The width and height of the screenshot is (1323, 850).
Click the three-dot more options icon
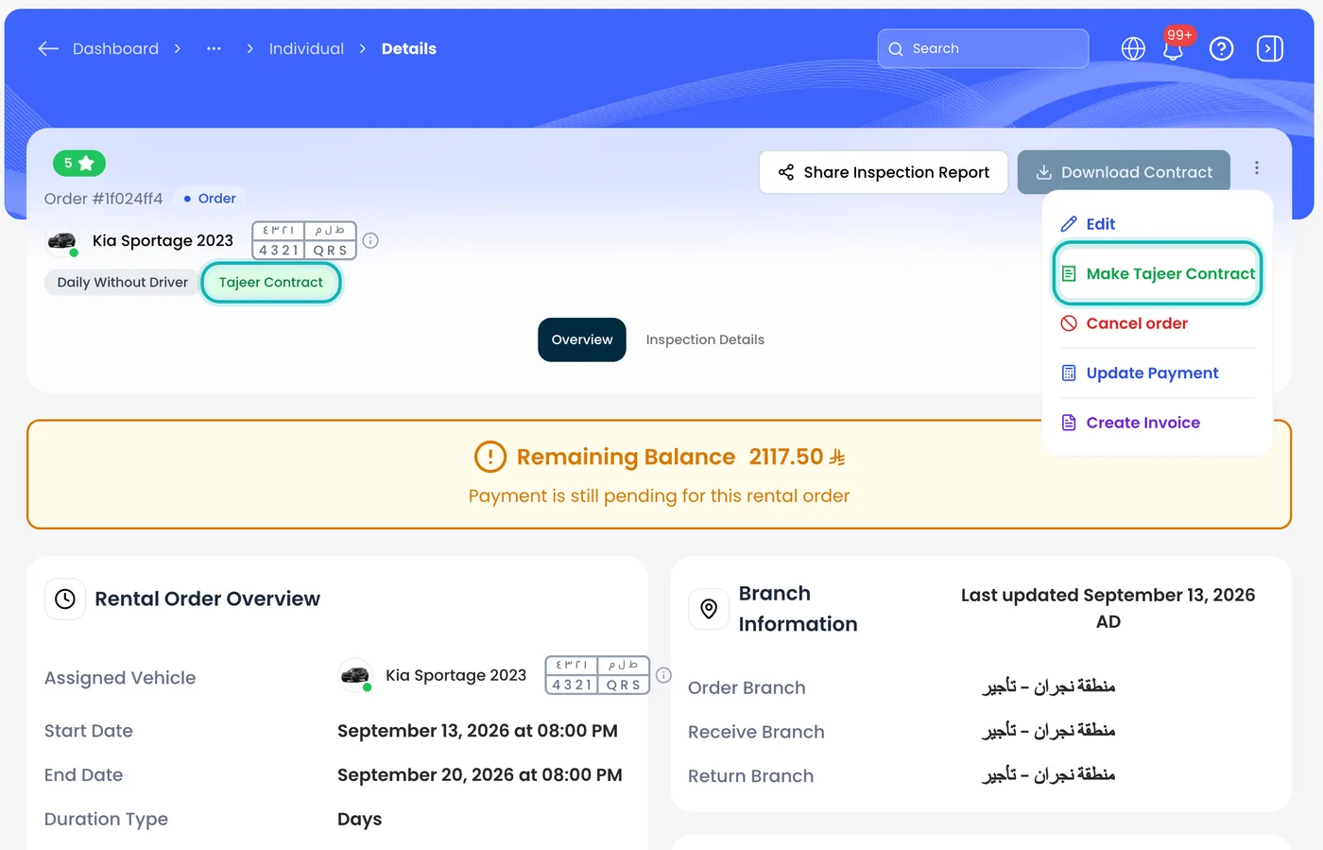pos(1257,167)
